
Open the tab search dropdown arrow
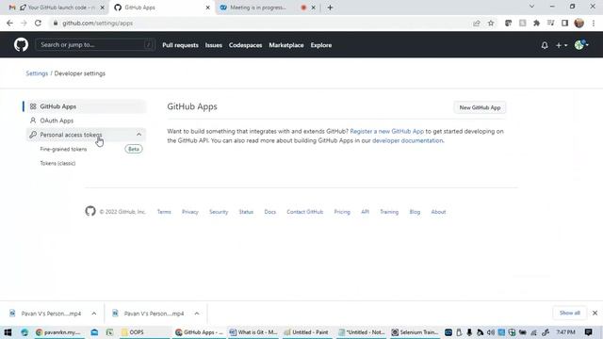click(x=531, y=7)
